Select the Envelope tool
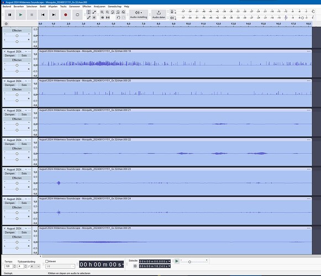The width and height of the screenshot is (321, 276). [94, 12]
